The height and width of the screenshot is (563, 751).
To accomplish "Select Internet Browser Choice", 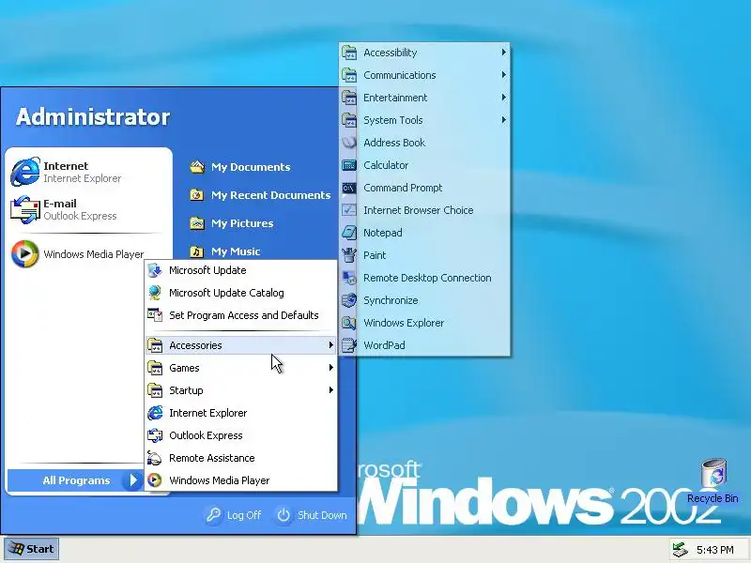I will 424,210.
